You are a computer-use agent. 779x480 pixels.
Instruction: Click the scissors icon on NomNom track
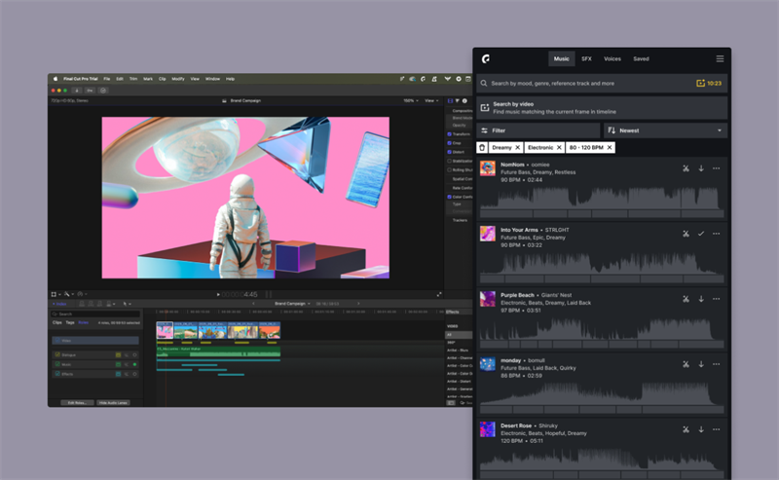coord(686,168)
